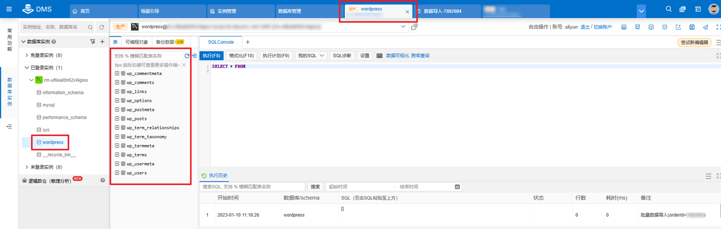Screen dimensions: 721x229
Task: Open the hamburger menu beside DMS logo
Action: [x=9, y=9]
